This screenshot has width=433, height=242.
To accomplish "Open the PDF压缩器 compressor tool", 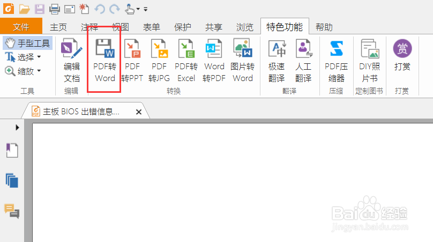I will click(336, 60).
